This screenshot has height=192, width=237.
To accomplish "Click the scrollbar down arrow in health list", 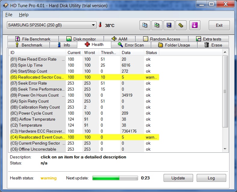I will coord(225,149).
